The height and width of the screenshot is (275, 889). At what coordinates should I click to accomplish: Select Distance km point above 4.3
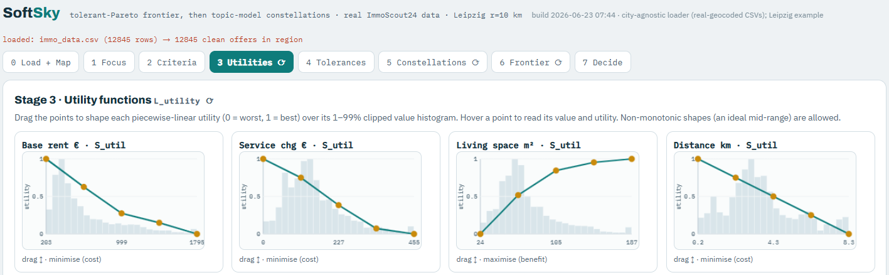click(773, 197)
